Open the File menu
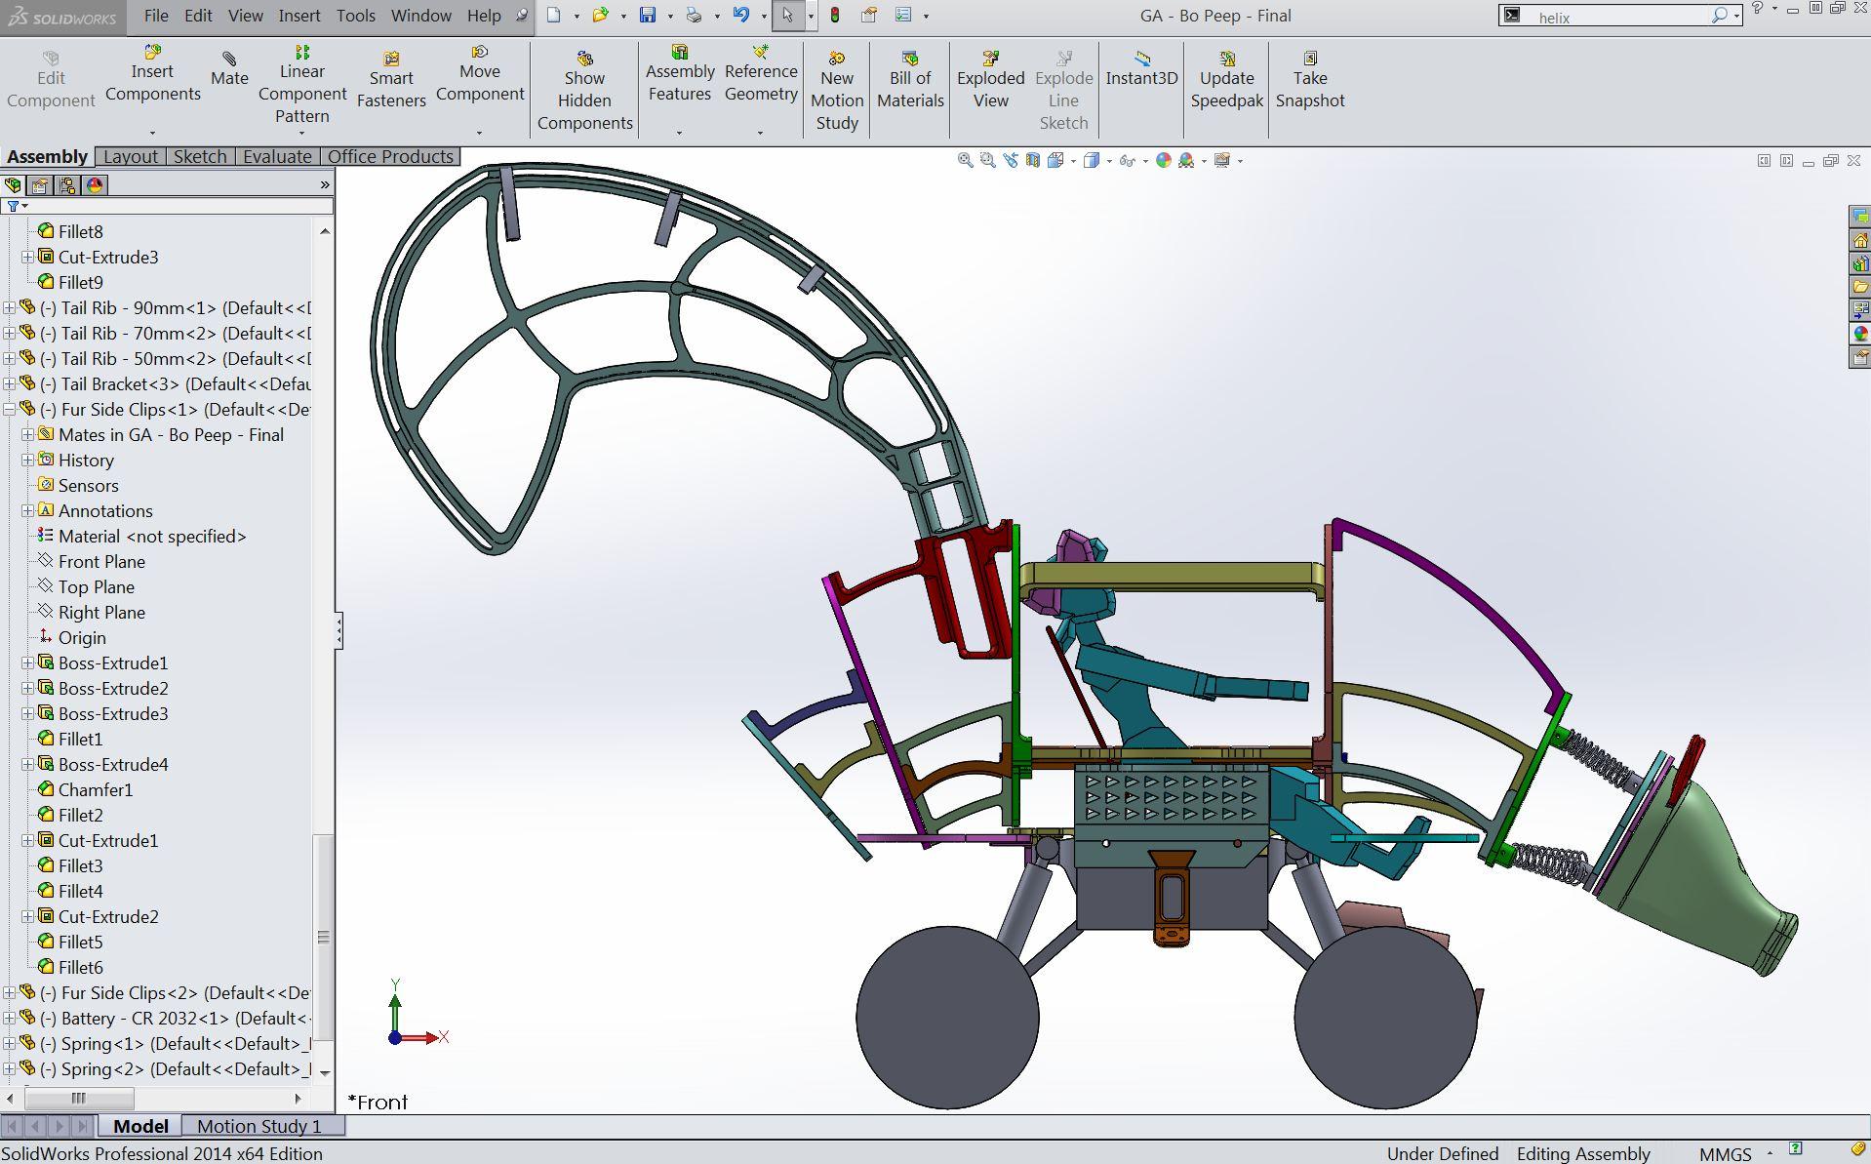 click(x=156, y=16)
